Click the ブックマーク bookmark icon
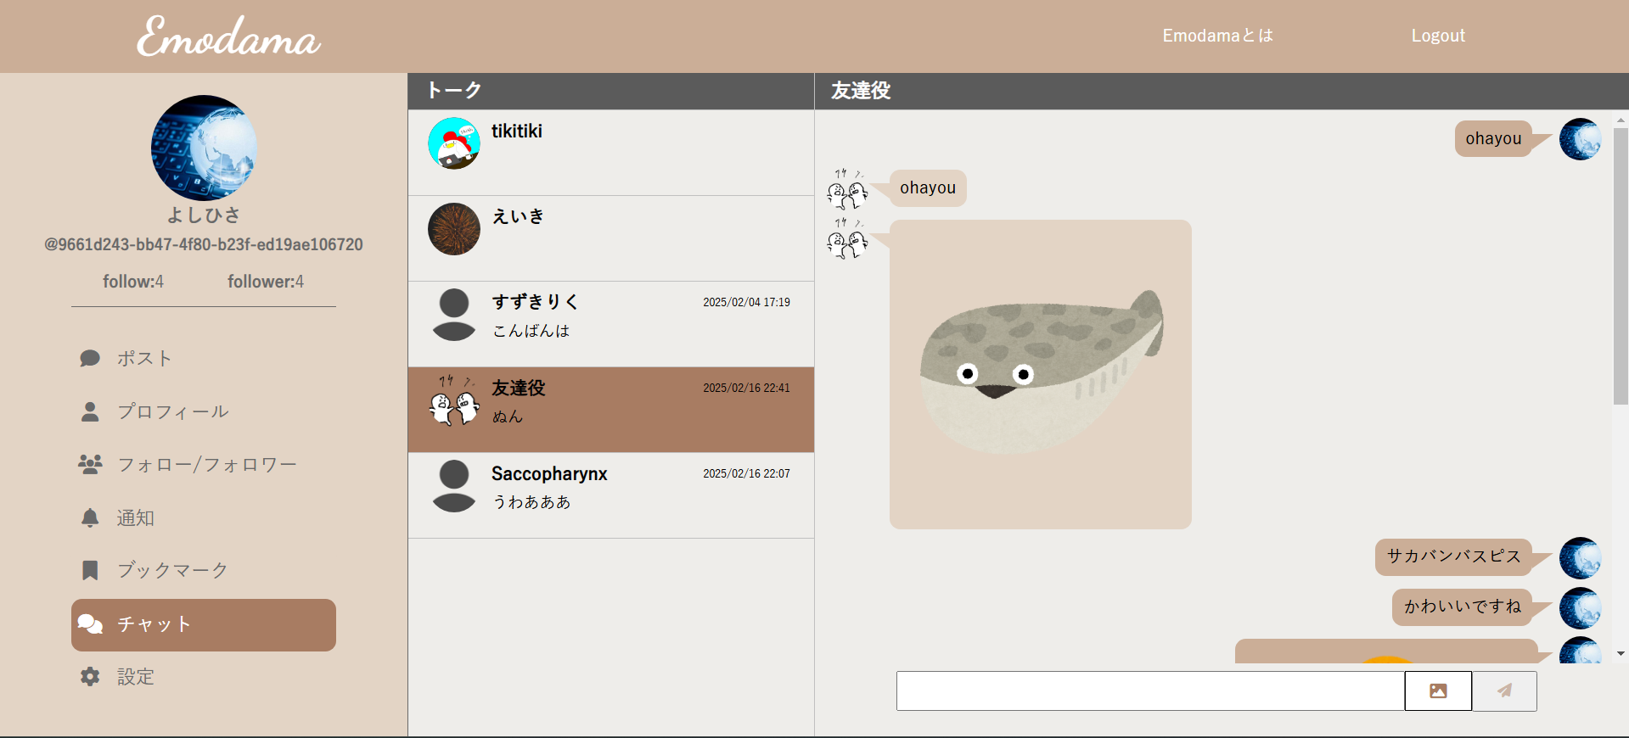 point(90,570)
